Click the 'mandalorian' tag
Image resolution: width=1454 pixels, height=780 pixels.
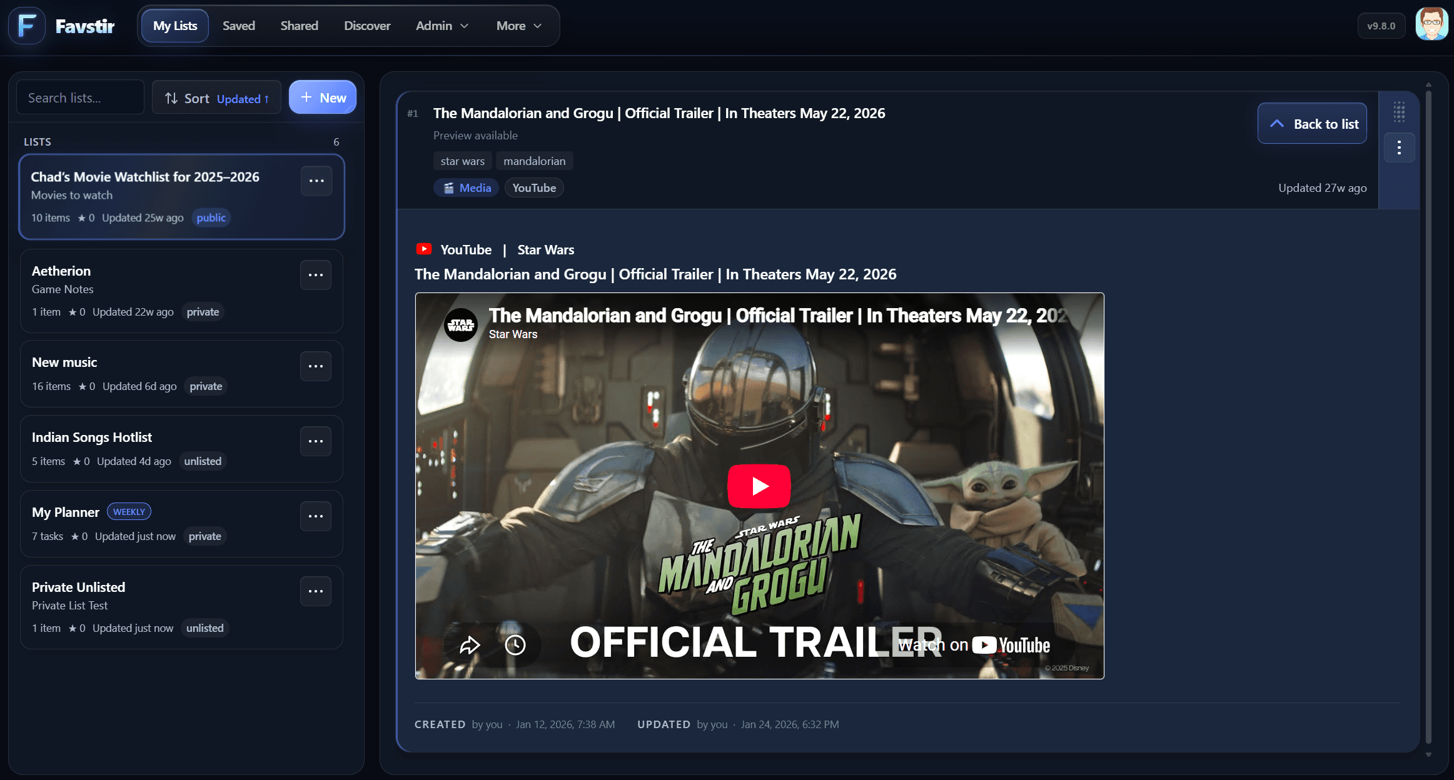point(535,161)
